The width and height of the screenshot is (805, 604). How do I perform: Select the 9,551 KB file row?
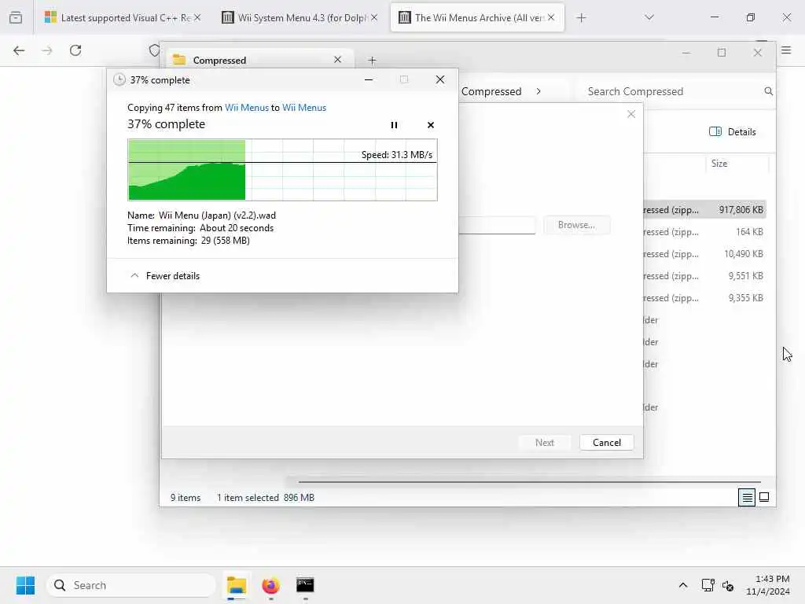point(705,276)
